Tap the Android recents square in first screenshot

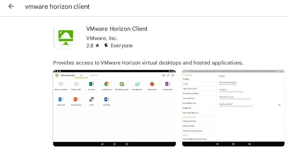click(127, 144)
